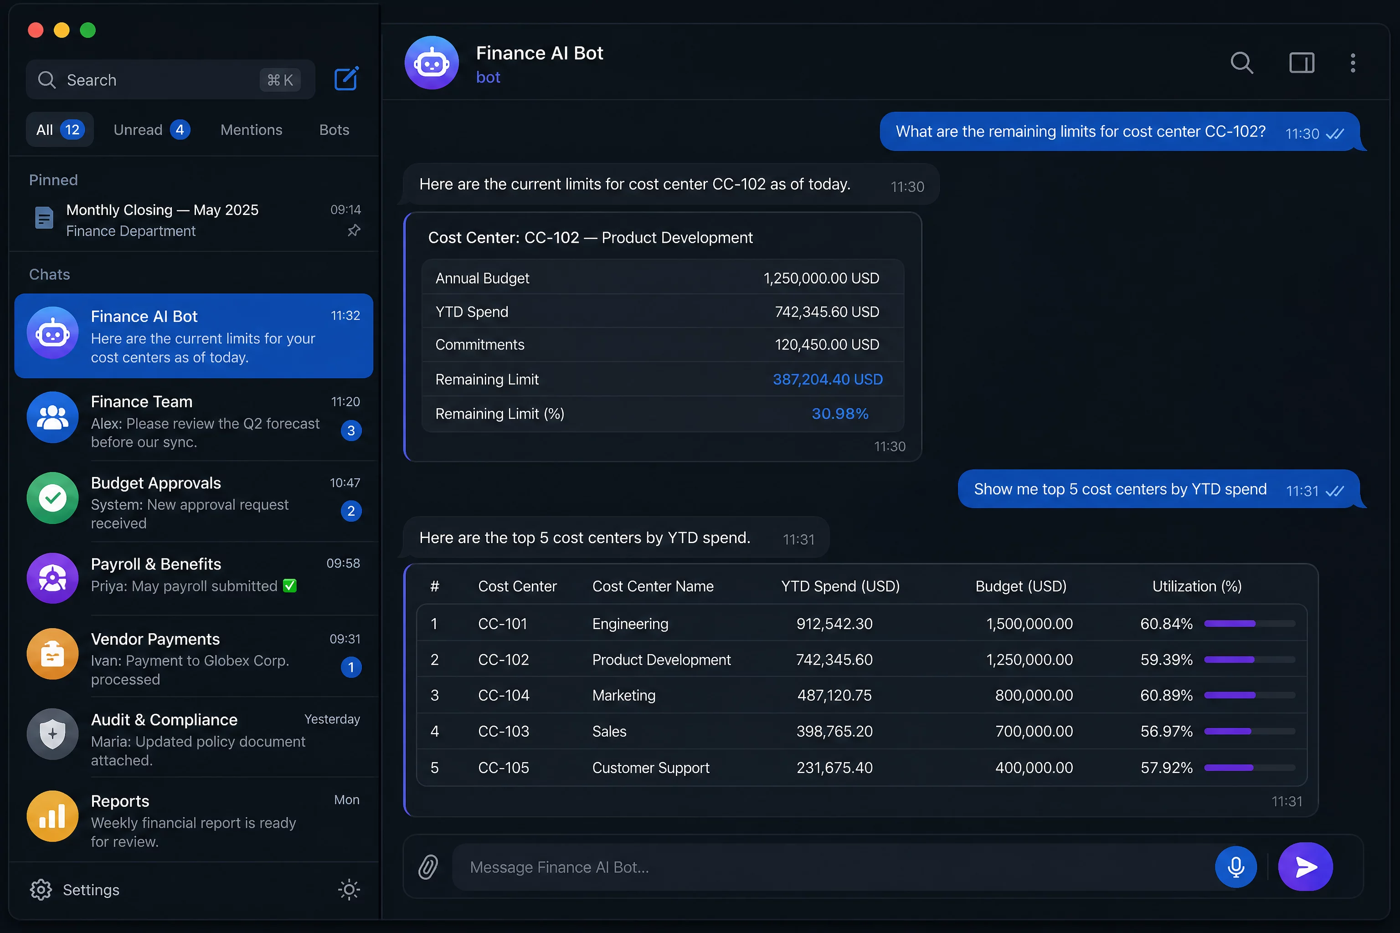
Task: Open the Payroll & Benefits chat
Action: pyautogui.click(x=194, y=578)
